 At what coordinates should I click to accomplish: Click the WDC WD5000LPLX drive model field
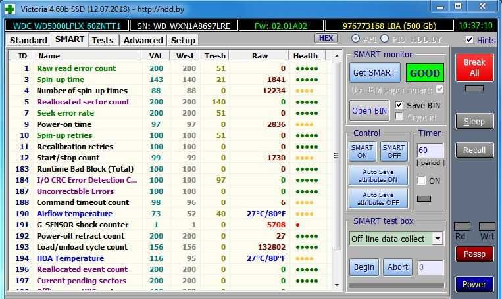67,26
